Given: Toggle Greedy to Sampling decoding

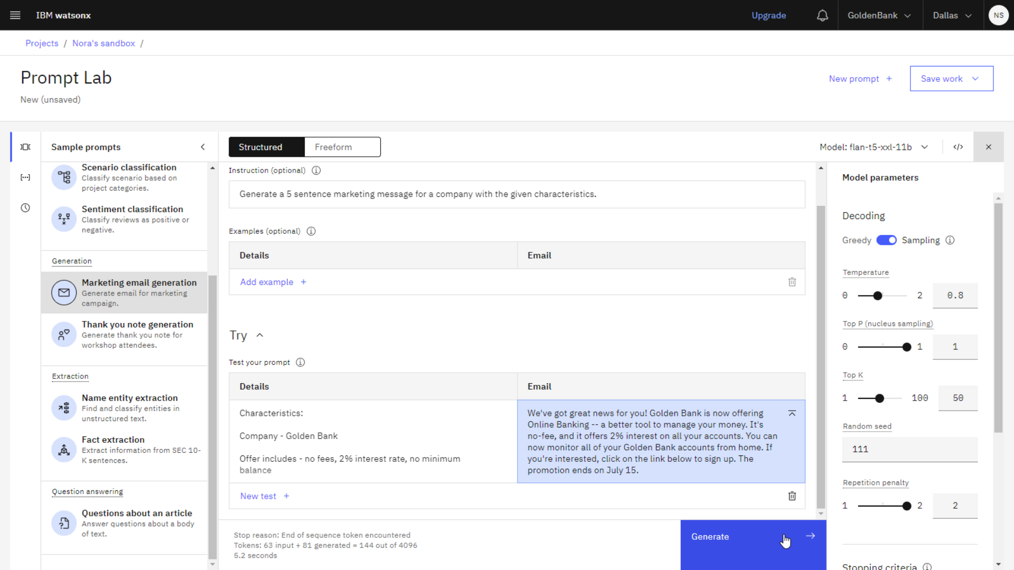Looking at the screenshot, I should click(886, 240).
